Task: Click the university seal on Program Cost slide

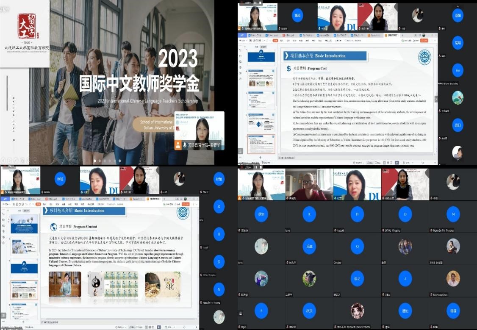Action: tap(424, 57)
